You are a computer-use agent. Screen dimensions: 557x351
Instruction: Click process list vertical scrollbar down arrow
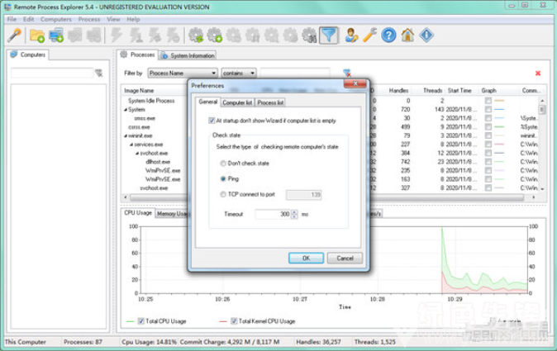[x=542, y=189]
